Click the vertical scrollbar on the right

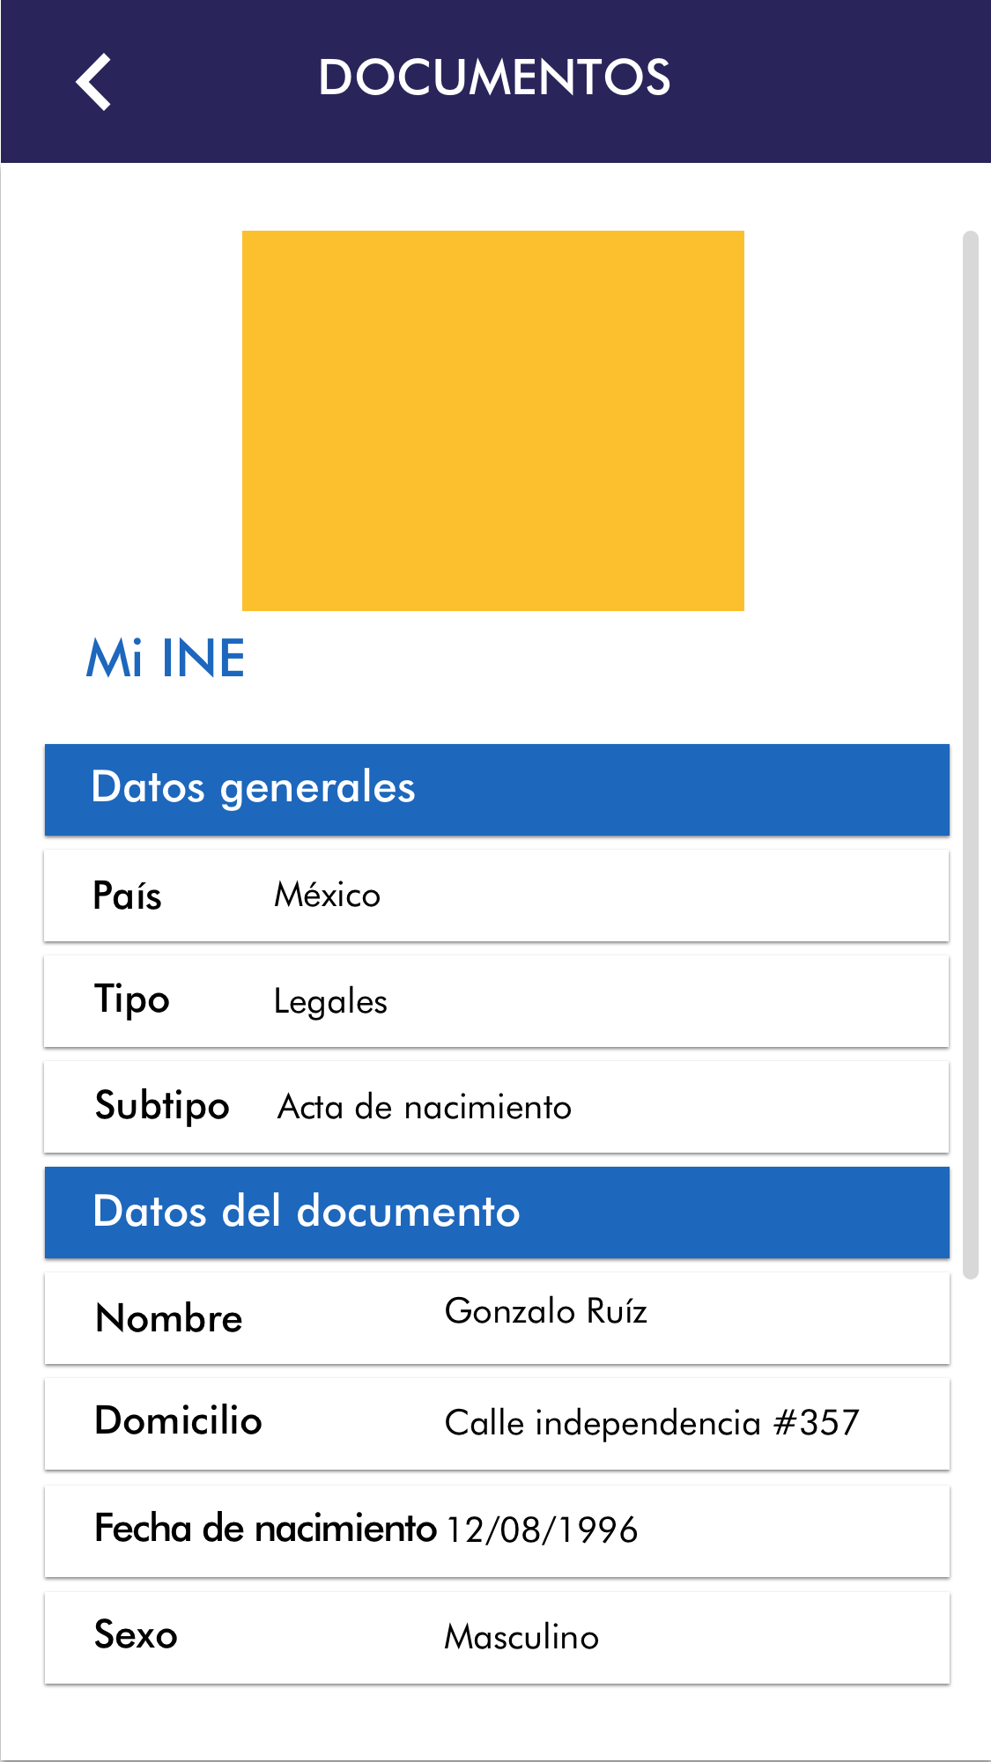click(x=971, y=755)
